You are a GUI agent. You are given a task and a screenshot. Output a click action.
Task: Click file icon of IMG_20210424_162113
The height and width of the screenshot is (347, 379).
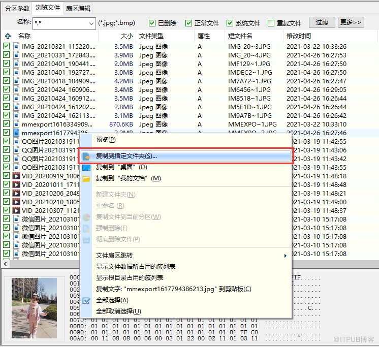pyautogui.click(x=16, y=115)
